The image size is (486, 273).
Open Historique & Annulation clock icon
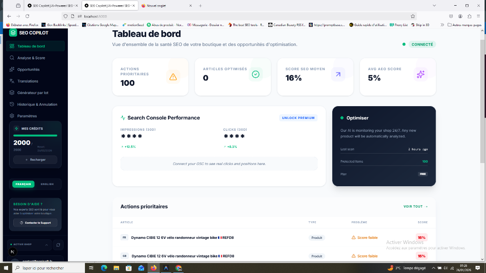click(x=11, y=104)
